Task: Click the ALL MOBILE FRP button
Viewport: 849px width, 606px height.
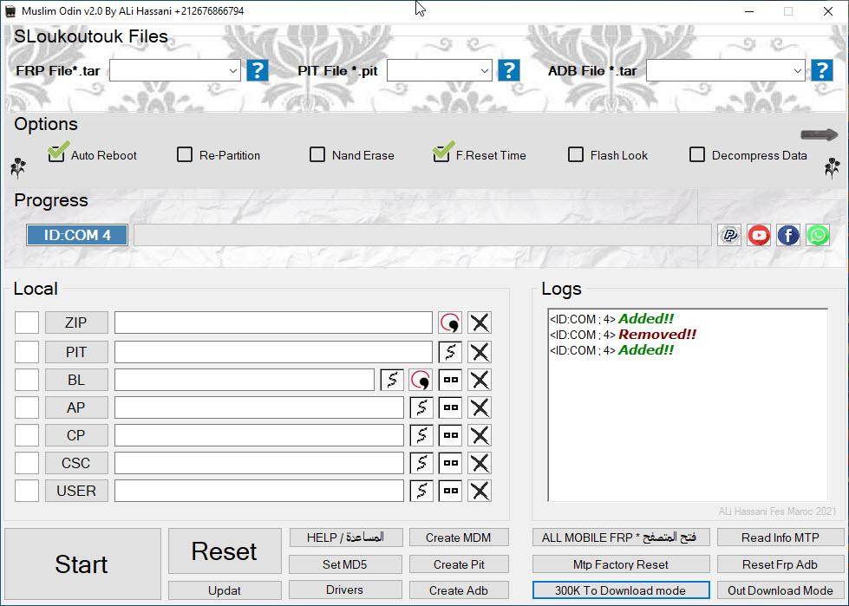Action: 621,538
